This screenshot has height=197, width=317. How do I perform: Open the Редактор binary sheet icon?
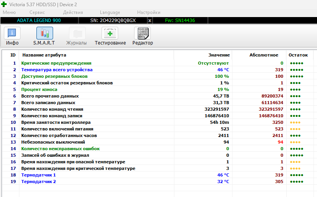click(143, 33)
